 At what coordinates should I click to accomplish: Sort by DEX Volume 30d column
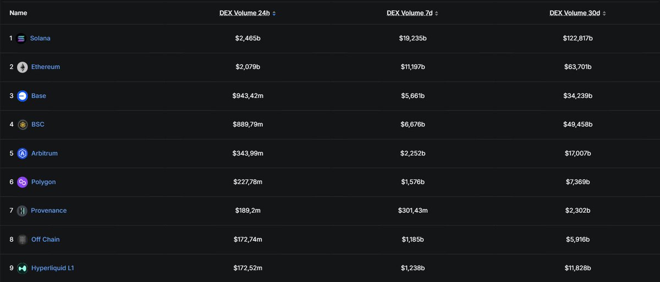click(577, 13)
